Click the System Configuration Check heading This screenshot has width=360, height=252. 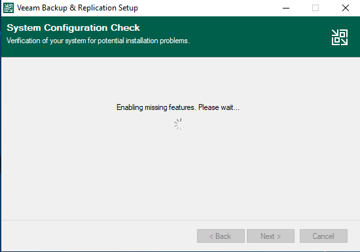73,27
